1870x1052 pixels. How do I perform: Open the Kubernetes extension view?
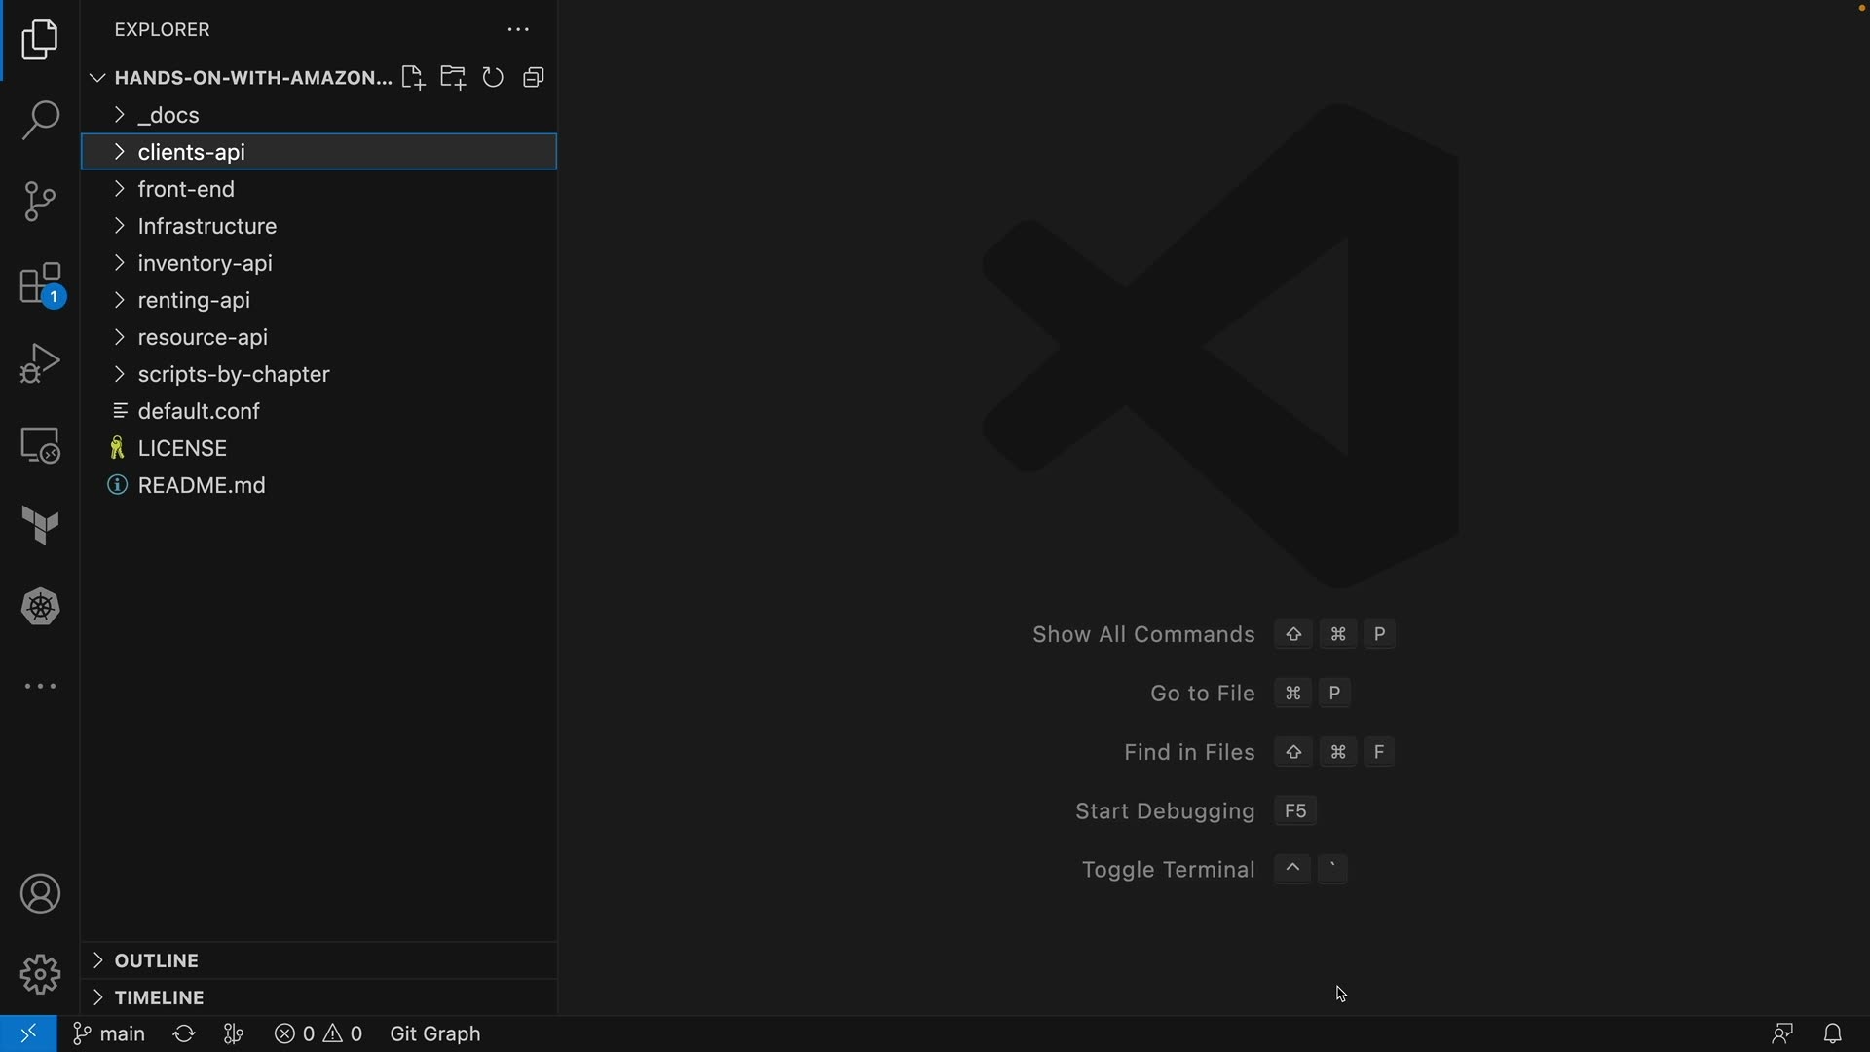(x=40, y=607)
